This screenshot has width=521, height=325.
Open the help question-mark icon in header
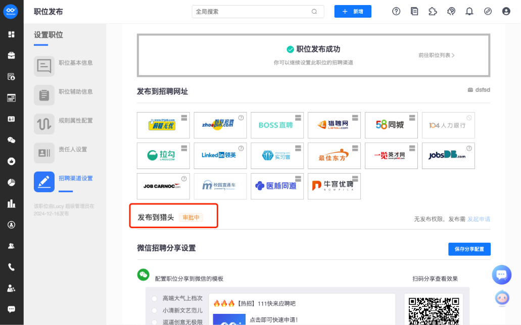point(396,11)
